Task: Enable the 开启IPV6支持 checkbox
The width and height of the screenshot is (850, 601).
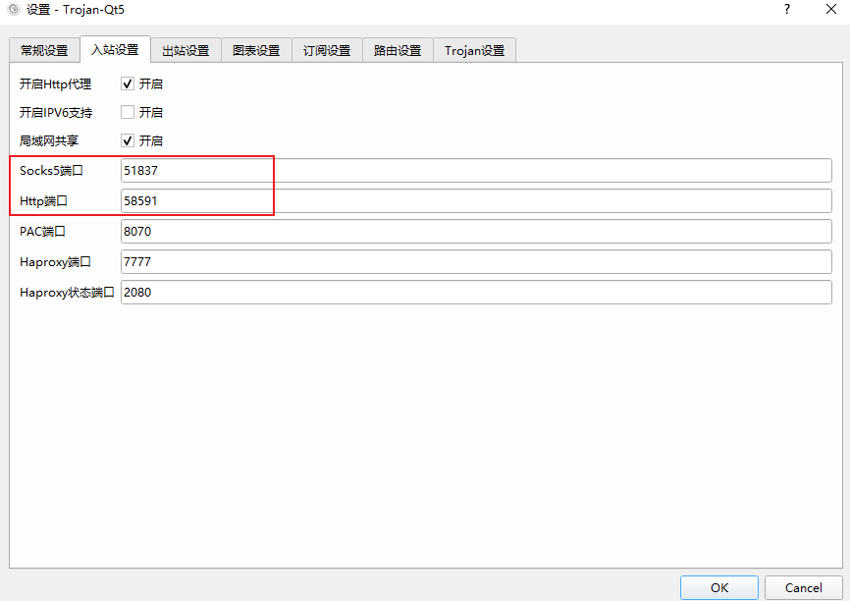Action: pyautogui.click(x=128, y=113)
